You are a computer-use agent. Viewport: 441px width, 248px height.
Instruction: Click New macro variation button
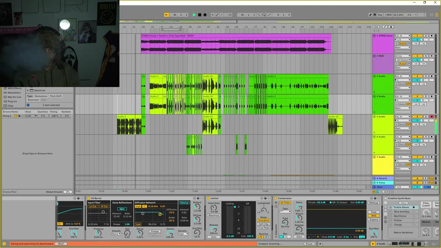403,203
